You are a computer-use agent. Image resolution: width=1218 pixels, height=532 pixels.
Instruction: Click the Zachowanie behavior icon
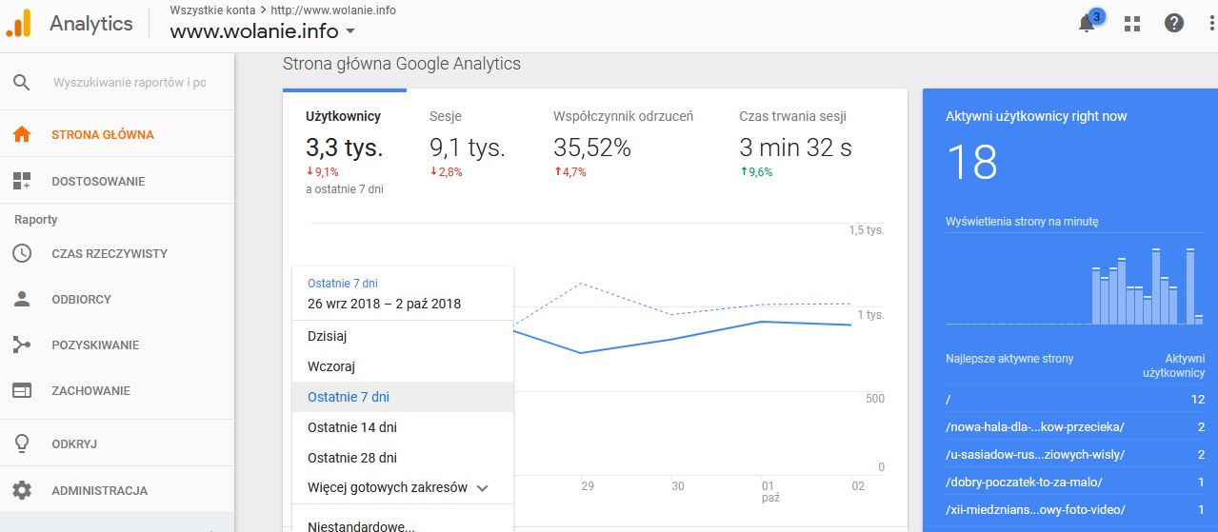click(x=22, y=390)
